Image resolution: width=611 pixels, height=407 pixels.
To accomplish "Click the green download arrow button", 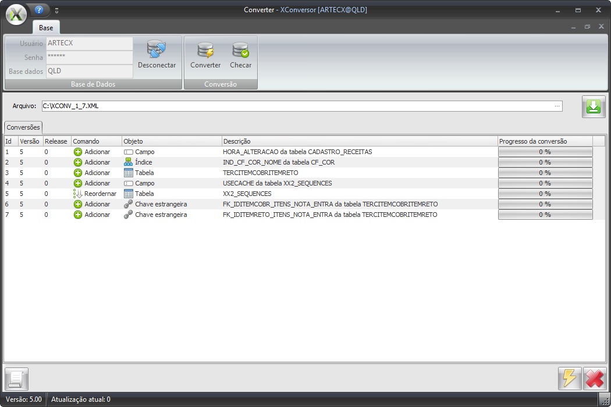I will (x=594, y=107).
